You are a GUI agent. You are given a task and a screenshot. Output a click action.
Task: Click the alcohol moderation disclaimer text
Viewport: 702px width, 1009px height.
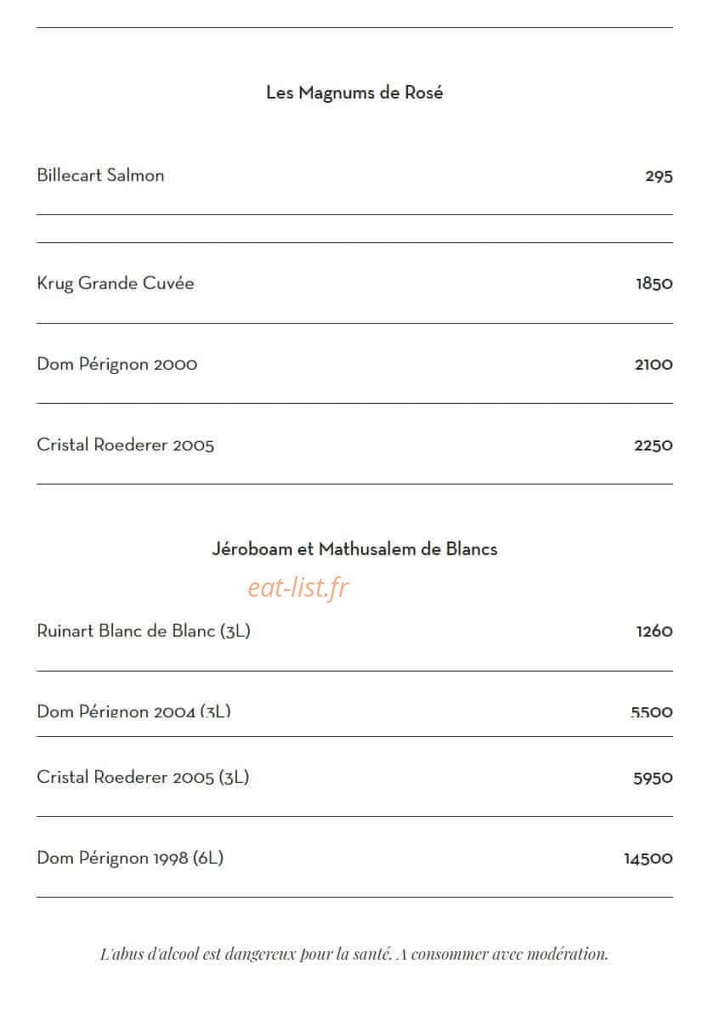pos(354,954)
